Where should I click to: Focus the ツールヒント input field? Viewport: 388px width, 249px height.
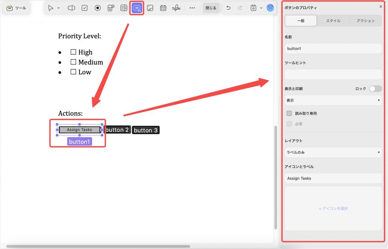click(333, 74)
